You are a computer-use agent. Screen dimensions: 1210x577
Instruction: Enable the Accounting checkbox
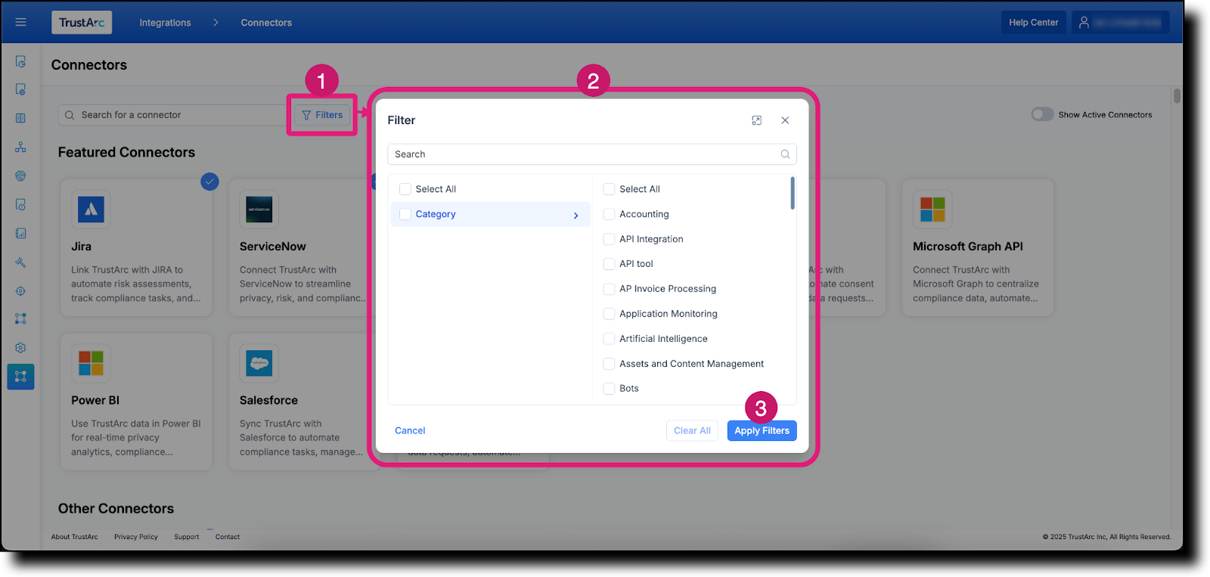click(x=609, y=214)
